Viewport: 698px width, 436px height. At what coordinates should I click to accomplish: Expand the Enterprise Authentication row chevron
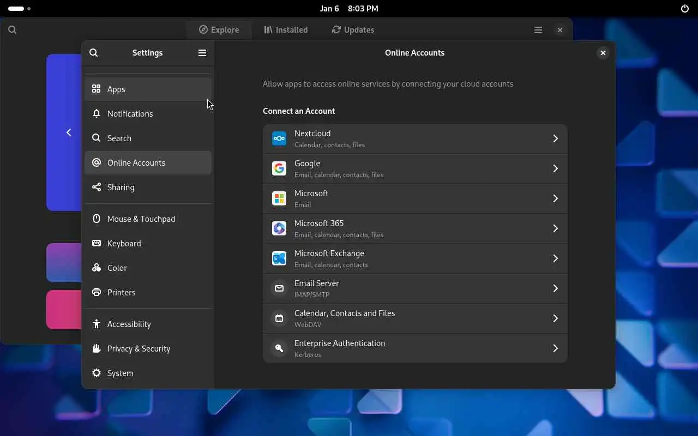tap(556, 348)
